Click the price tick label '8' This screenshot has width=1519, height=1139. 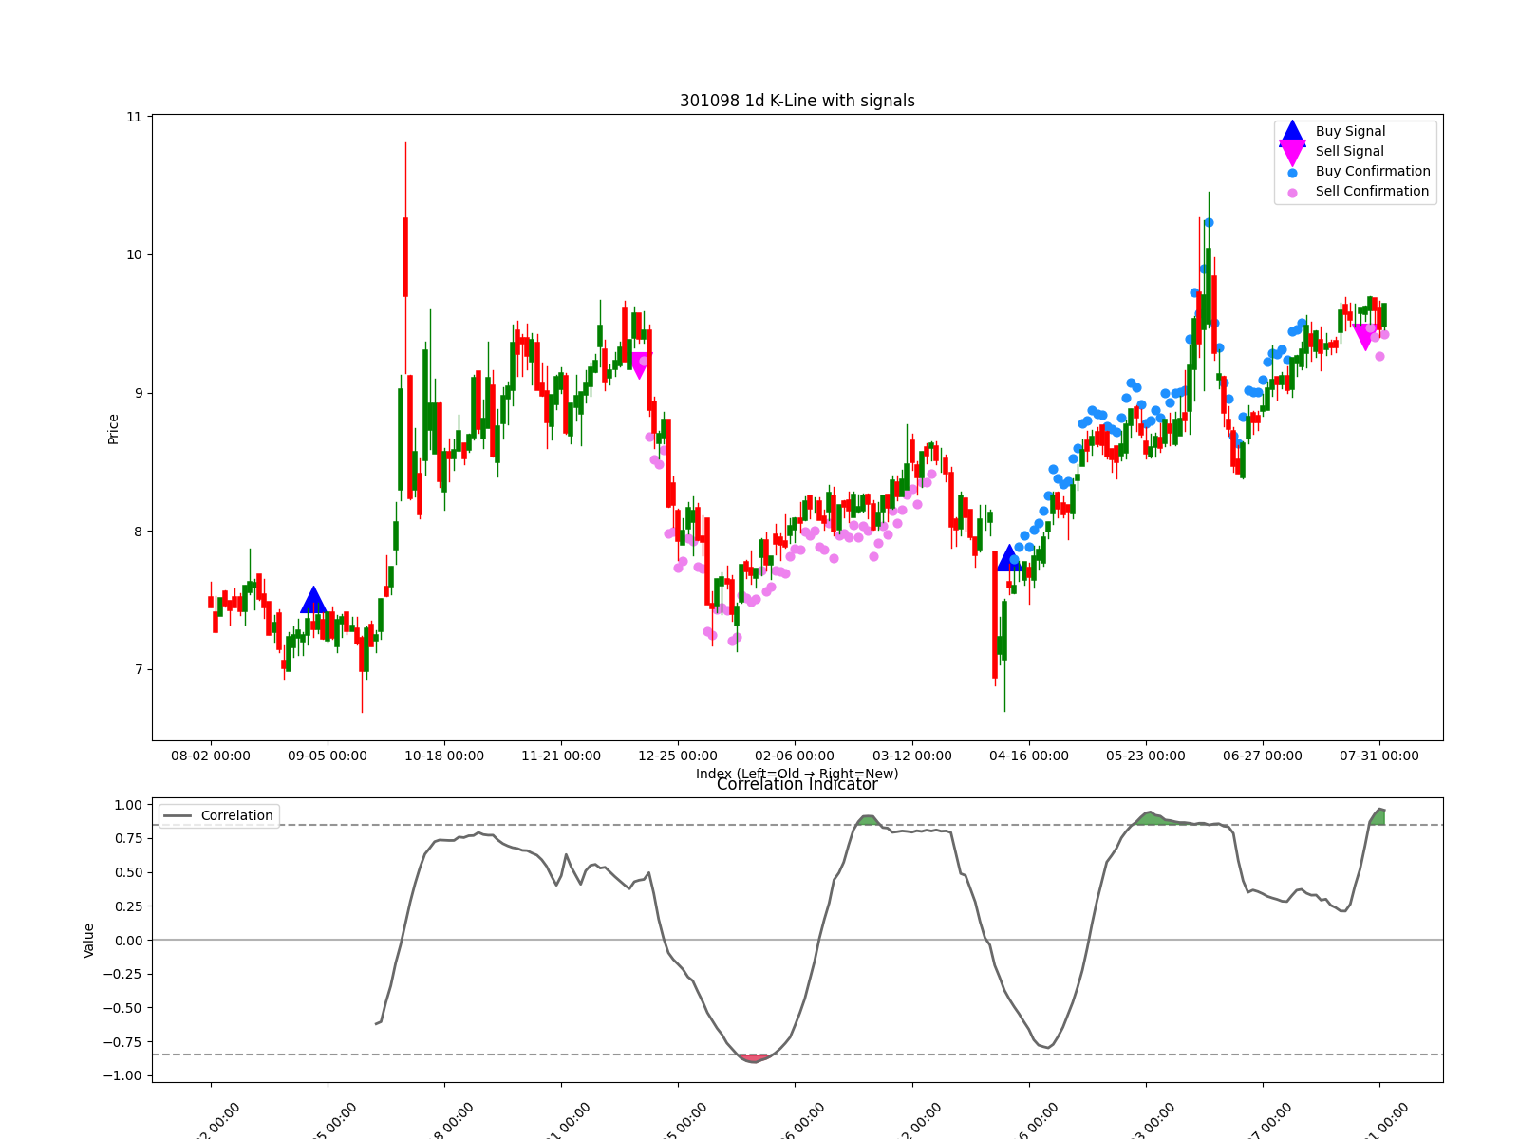click(138, 532)
